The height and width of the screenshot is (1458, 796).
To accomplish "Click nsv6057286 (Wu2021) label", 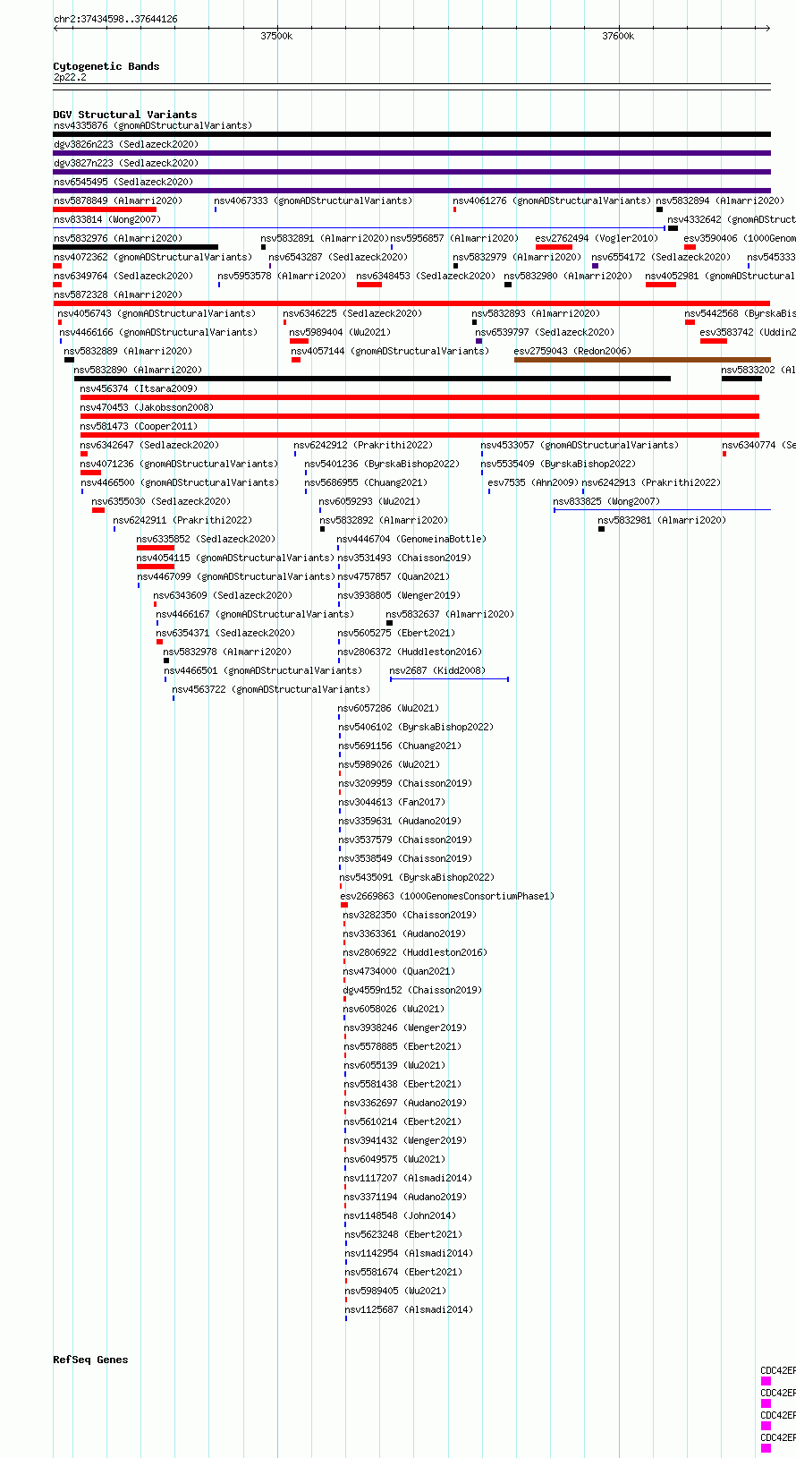I will [389, 708].
